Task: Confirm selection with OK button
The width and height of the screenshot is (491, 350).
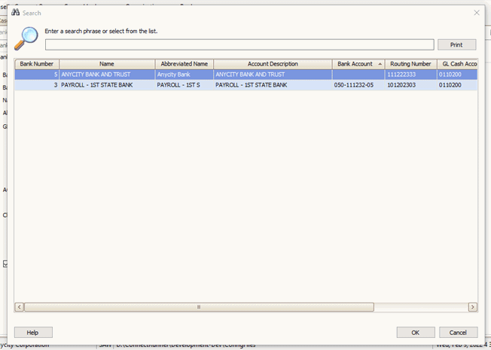Action: (416, 332)
